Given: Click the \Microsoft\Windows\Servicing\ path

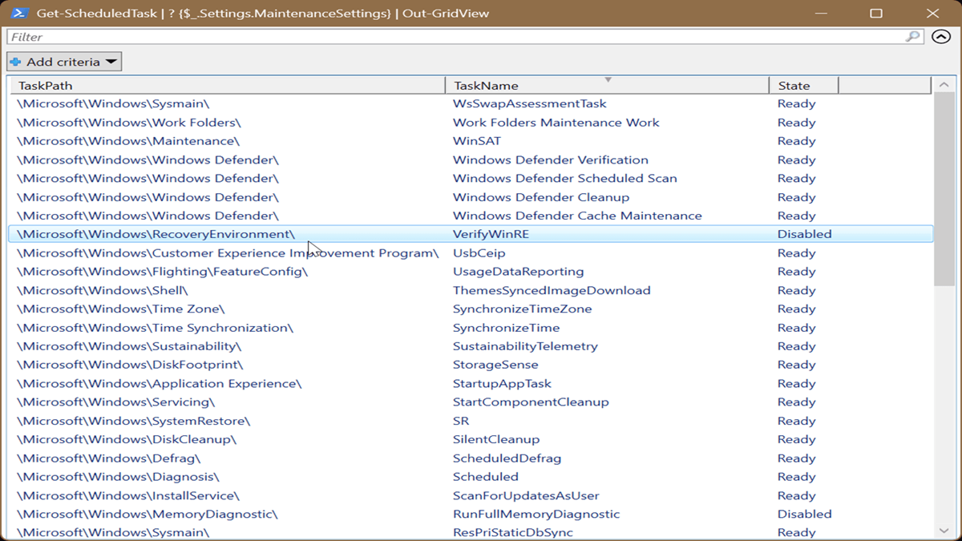Looking at the screenshot, I should pyautogui.click(x=115, y=402).
